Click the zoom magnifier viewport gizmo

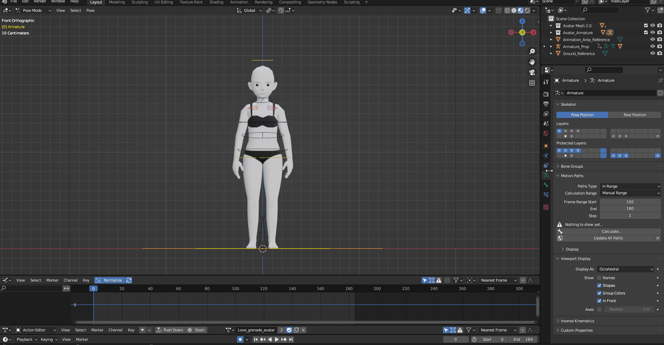[x=532, y=52]
